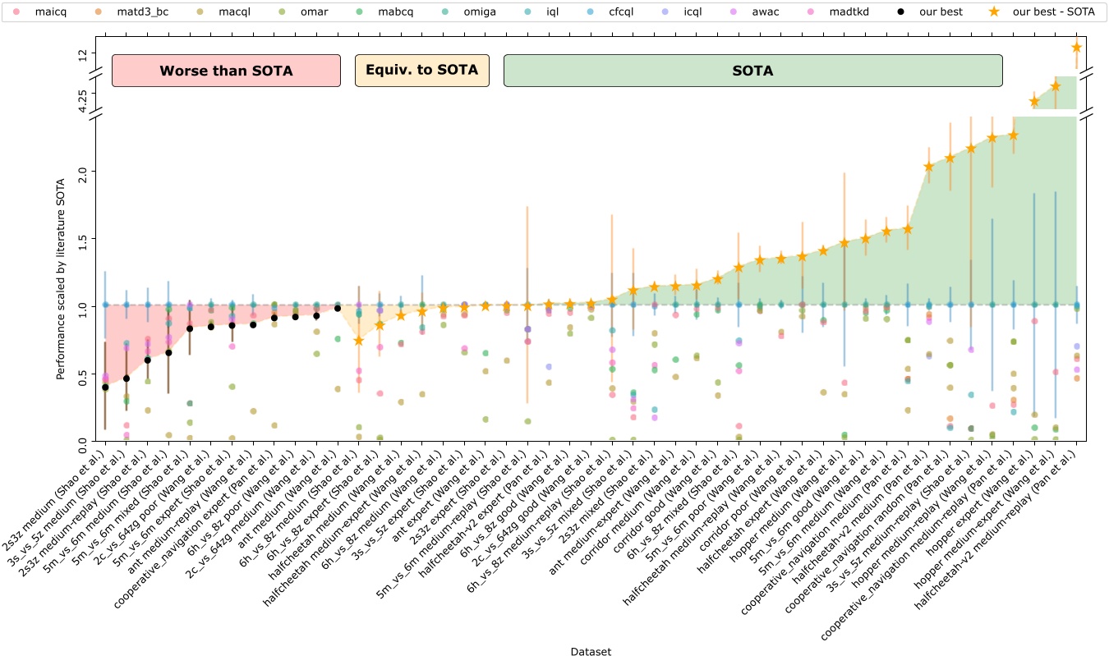1109x656 pixels.
Task: Click the 'Equiv. to SOTA' yellow box
Action: tap(421, 71)
